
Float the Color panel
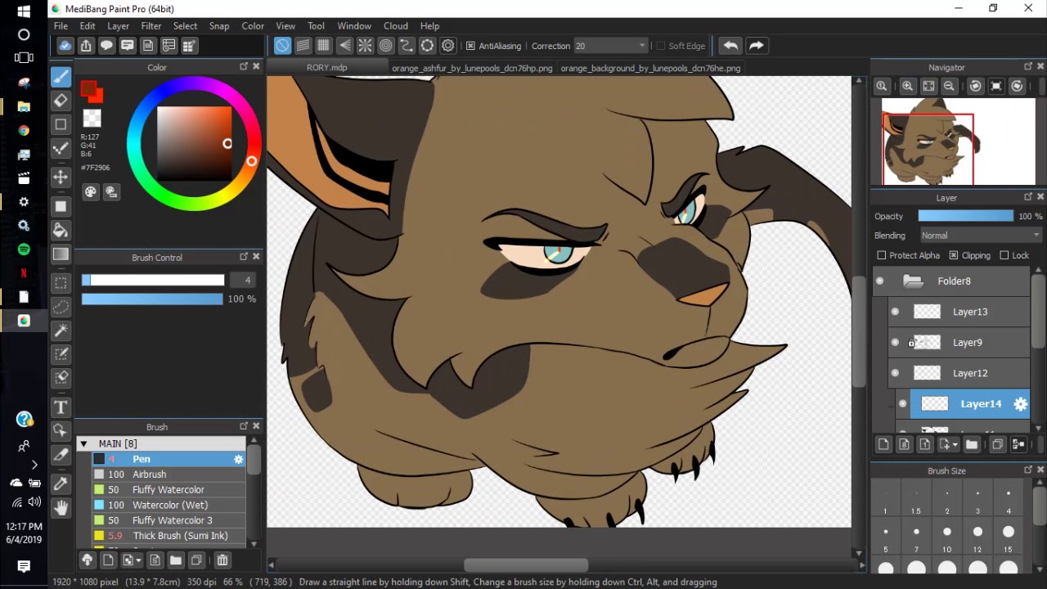(x=244, y=67)
